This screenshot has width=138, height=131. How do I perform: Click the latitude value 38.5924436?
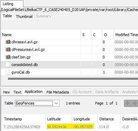(57, 127)
